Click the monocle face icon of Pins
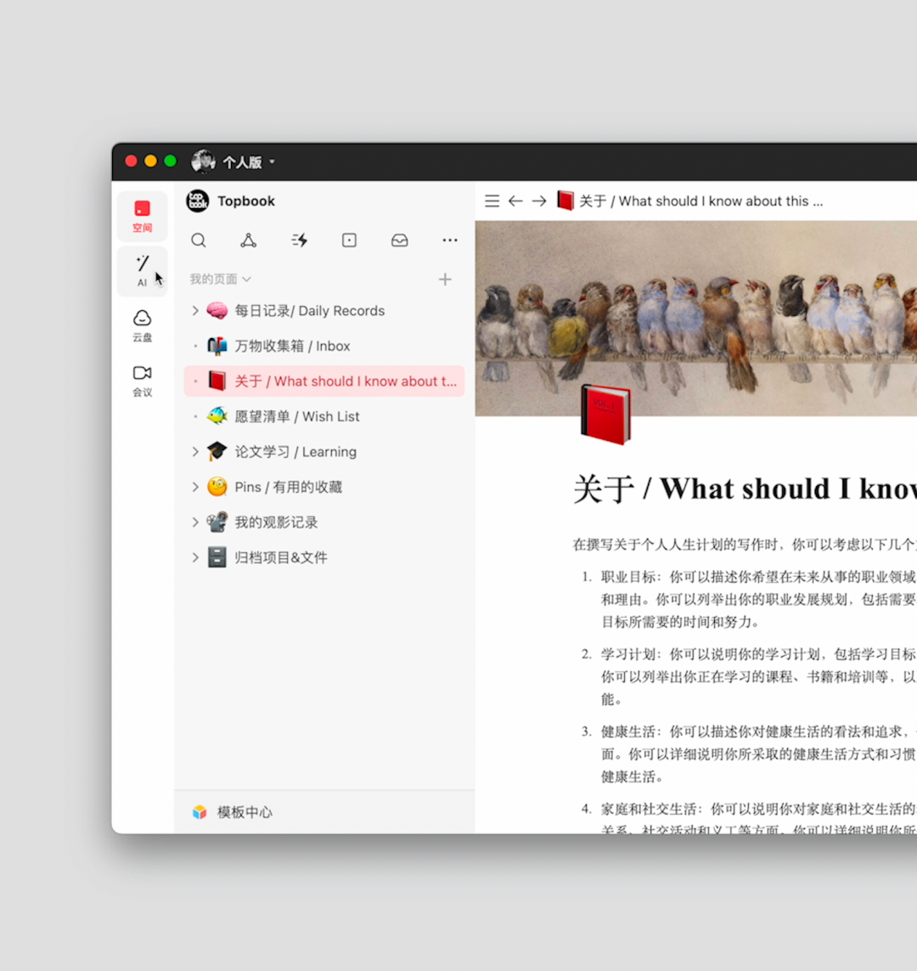 click(217, 487)
